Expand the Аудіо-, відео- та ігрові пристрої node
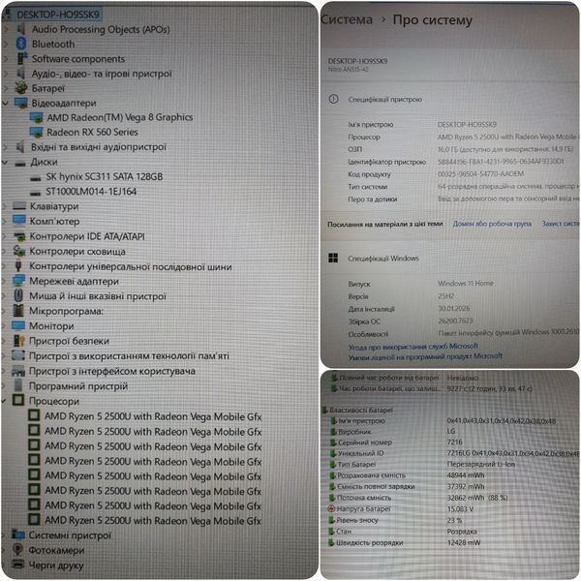The width and height of the screenshot is (581, 581). click(x=5, y=74)
